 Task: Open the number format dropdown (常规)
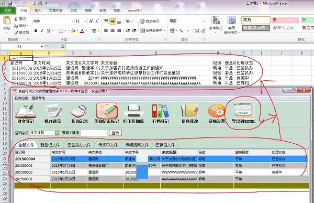[204, 21]
